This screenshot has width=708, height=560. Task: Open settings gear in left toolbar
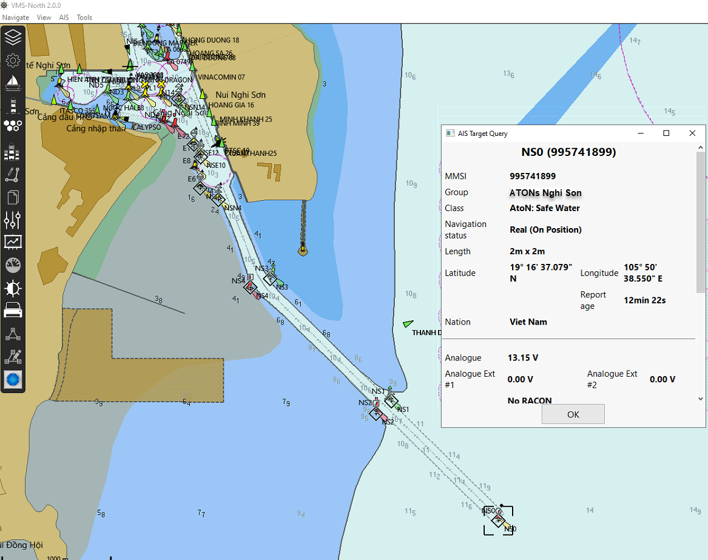point(13,60)
